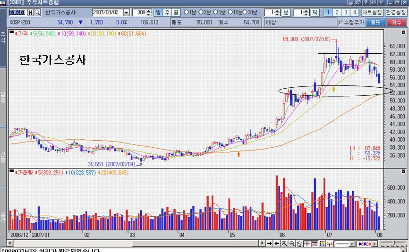Open the date 2007/08/02 dropdown
The image size is (409, 252).
pyautogui.click(x=127, y=13)
